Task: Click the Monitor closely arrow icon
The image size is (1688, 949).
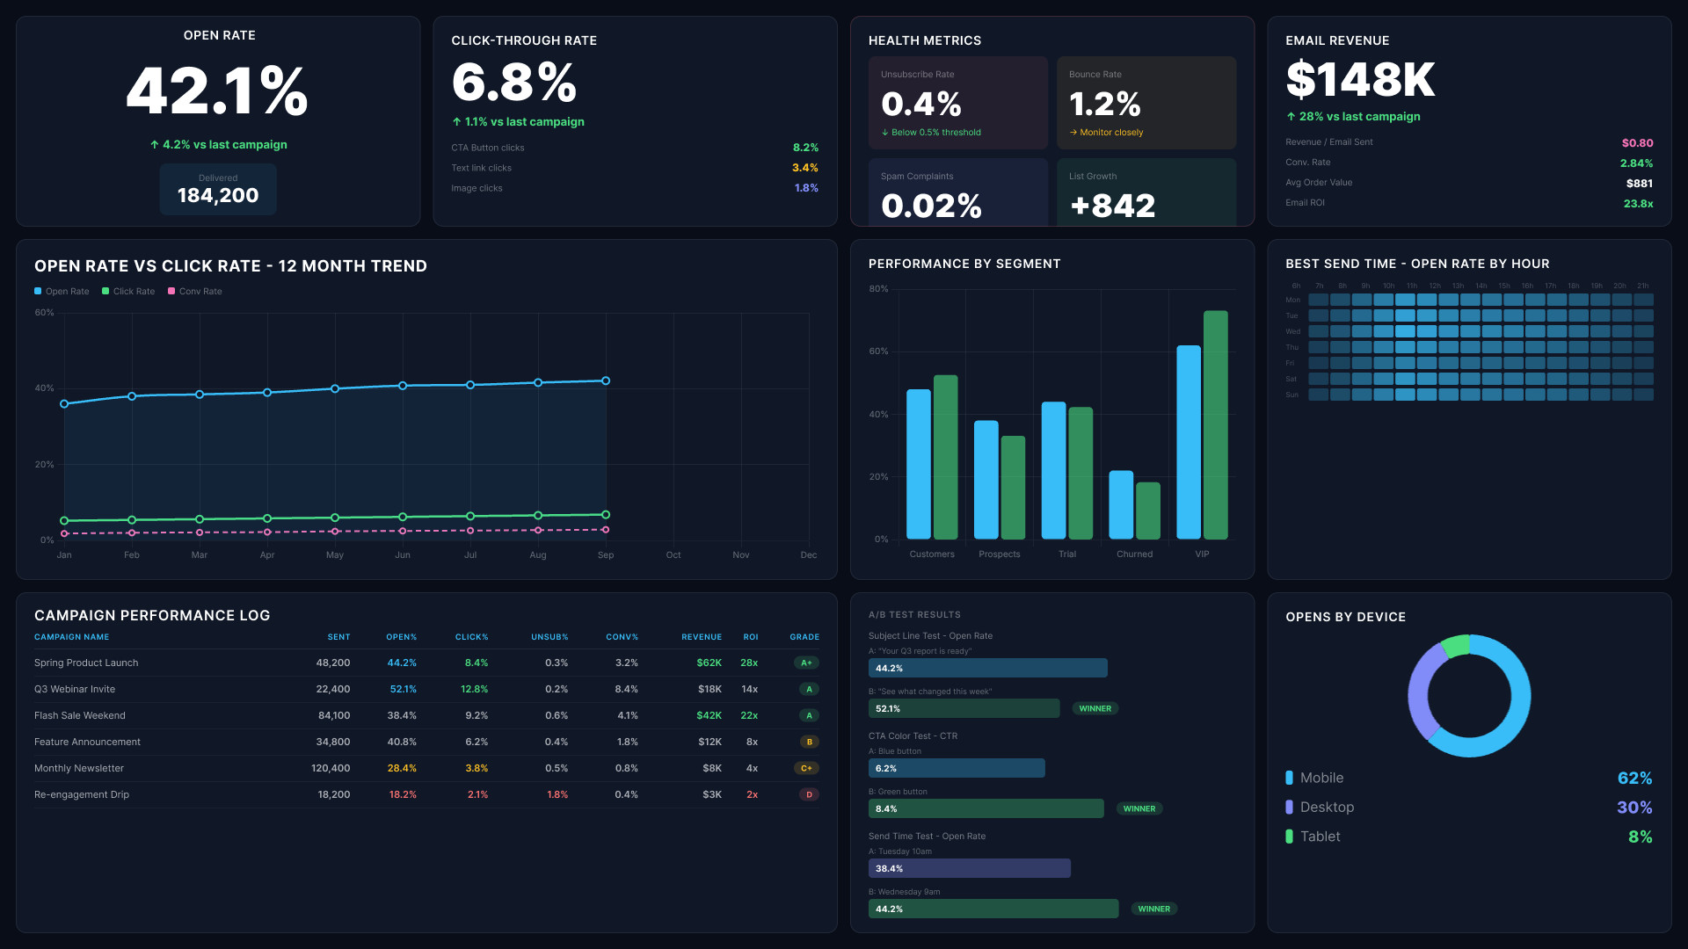Action: point(1073,133)
